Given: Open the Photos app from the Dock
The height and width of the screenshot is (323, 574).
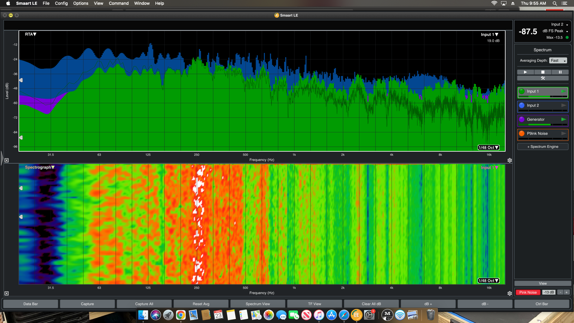Looking at the screenshot, I should (268, 315).
